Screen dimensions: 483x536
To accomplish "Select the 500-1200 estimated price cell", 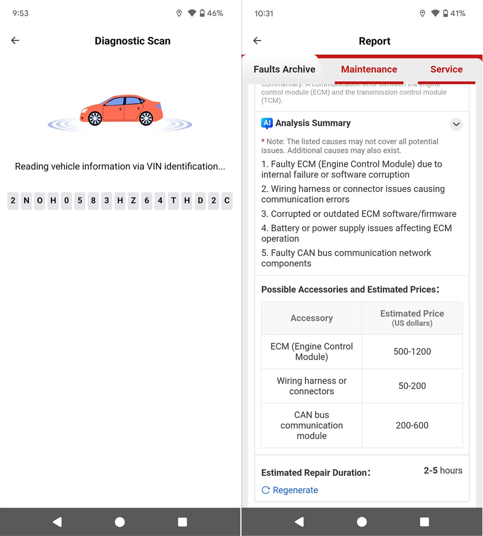I will (412, 352).
